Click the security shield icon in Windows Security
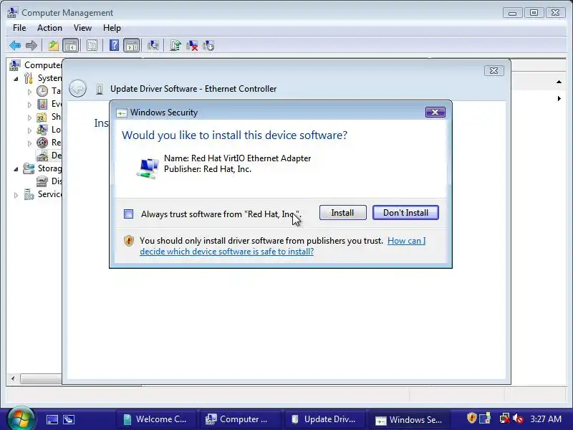 click(129, 241)
